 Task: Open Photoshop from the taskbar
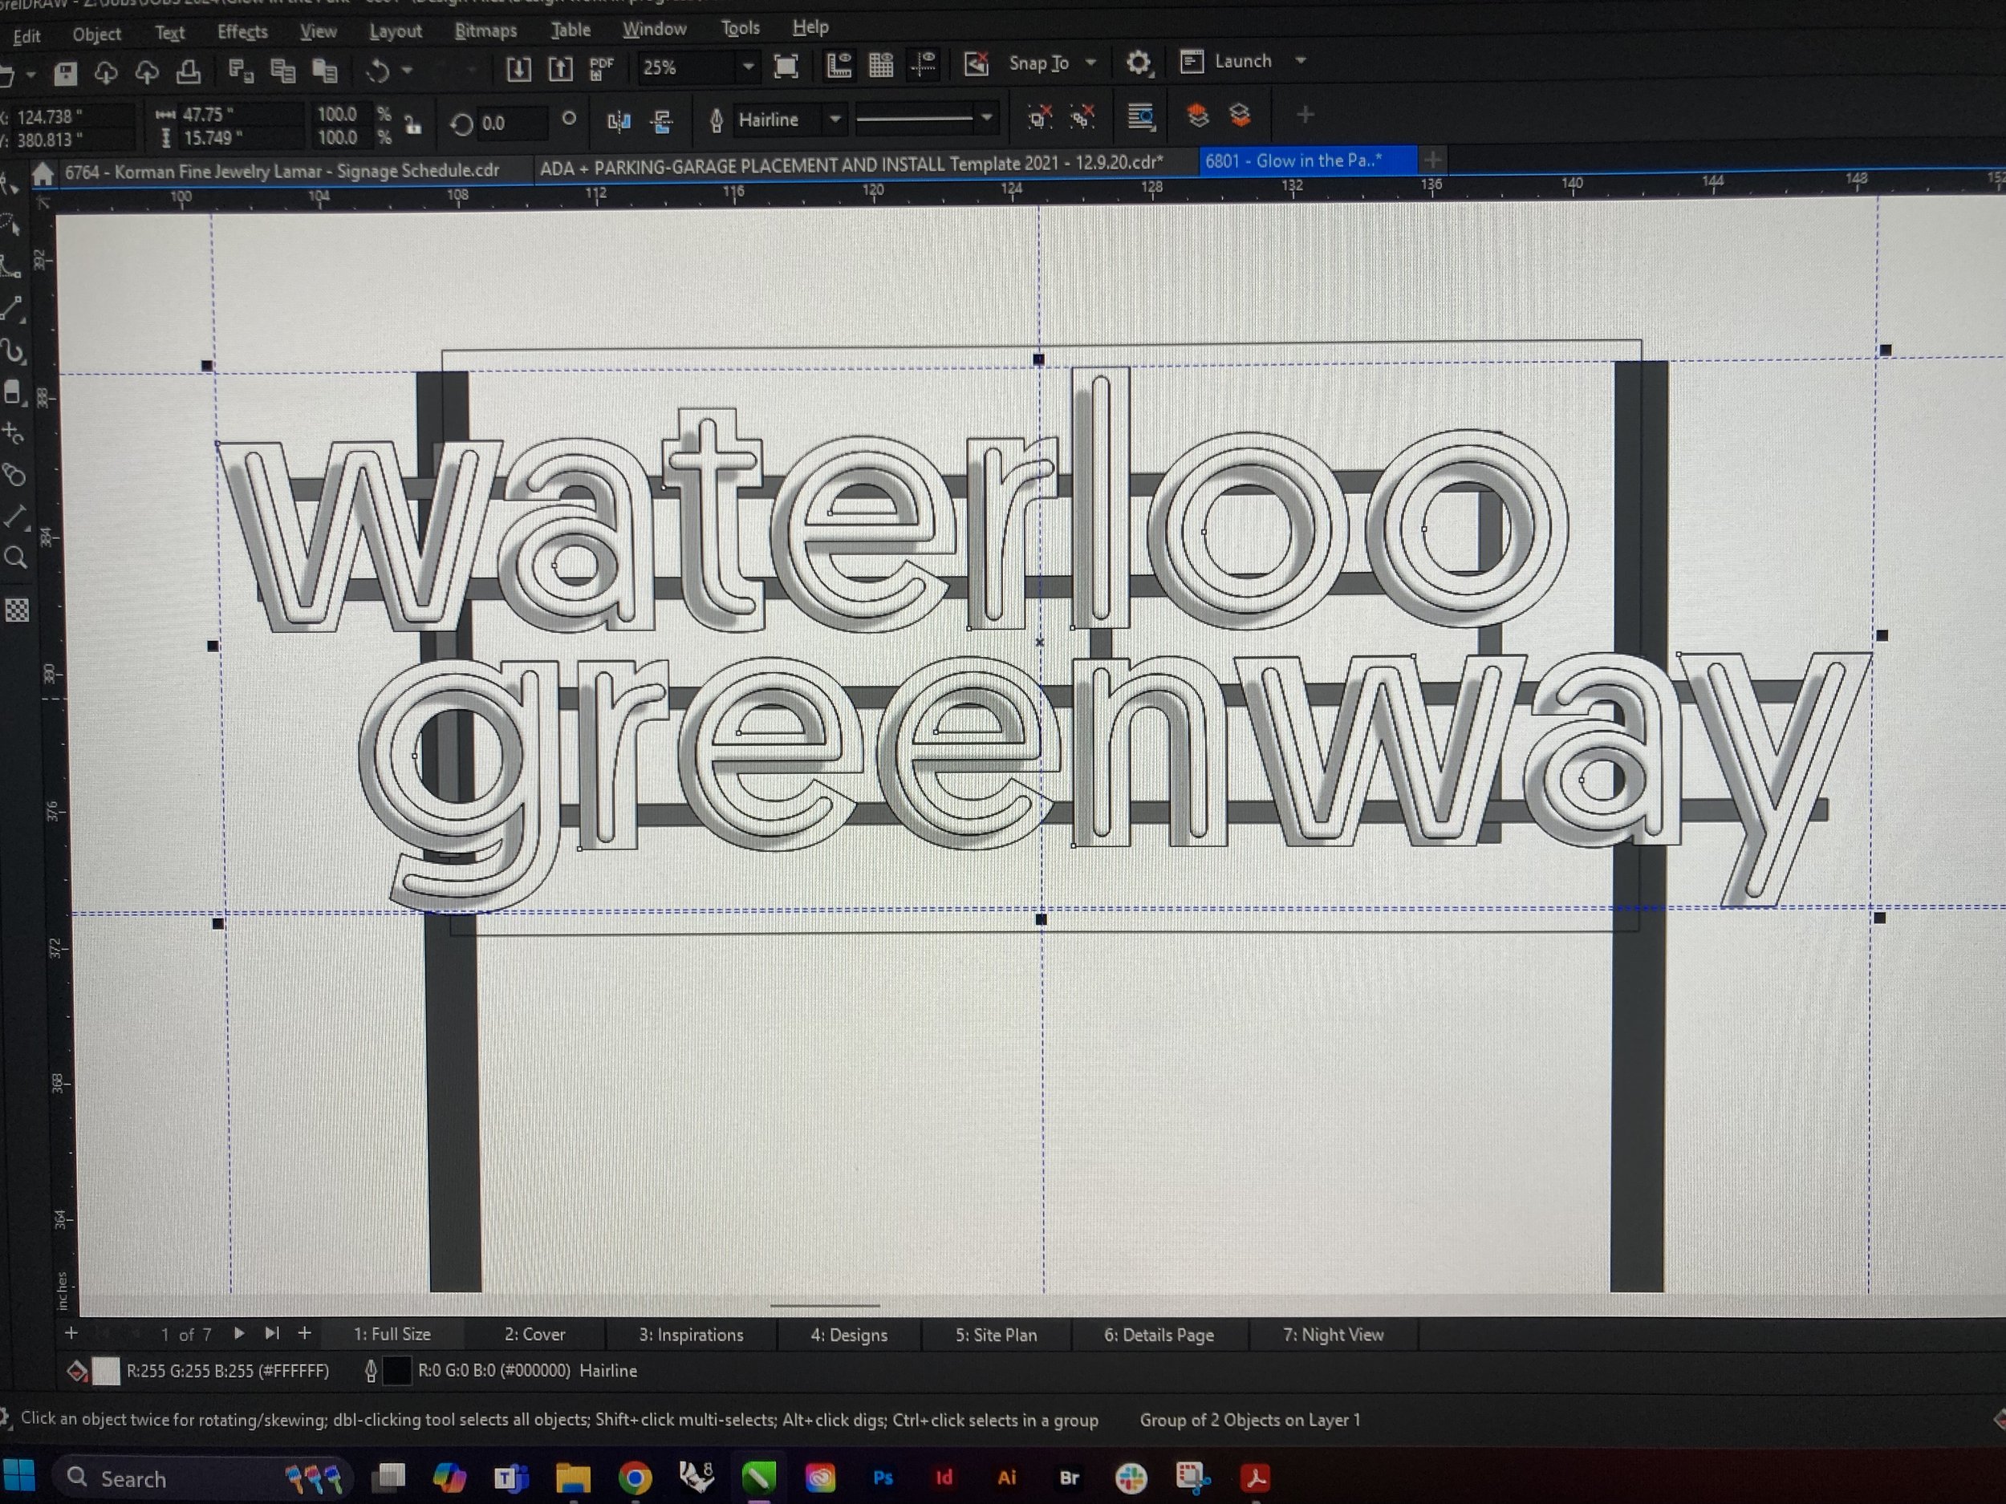pos(883,1478)
